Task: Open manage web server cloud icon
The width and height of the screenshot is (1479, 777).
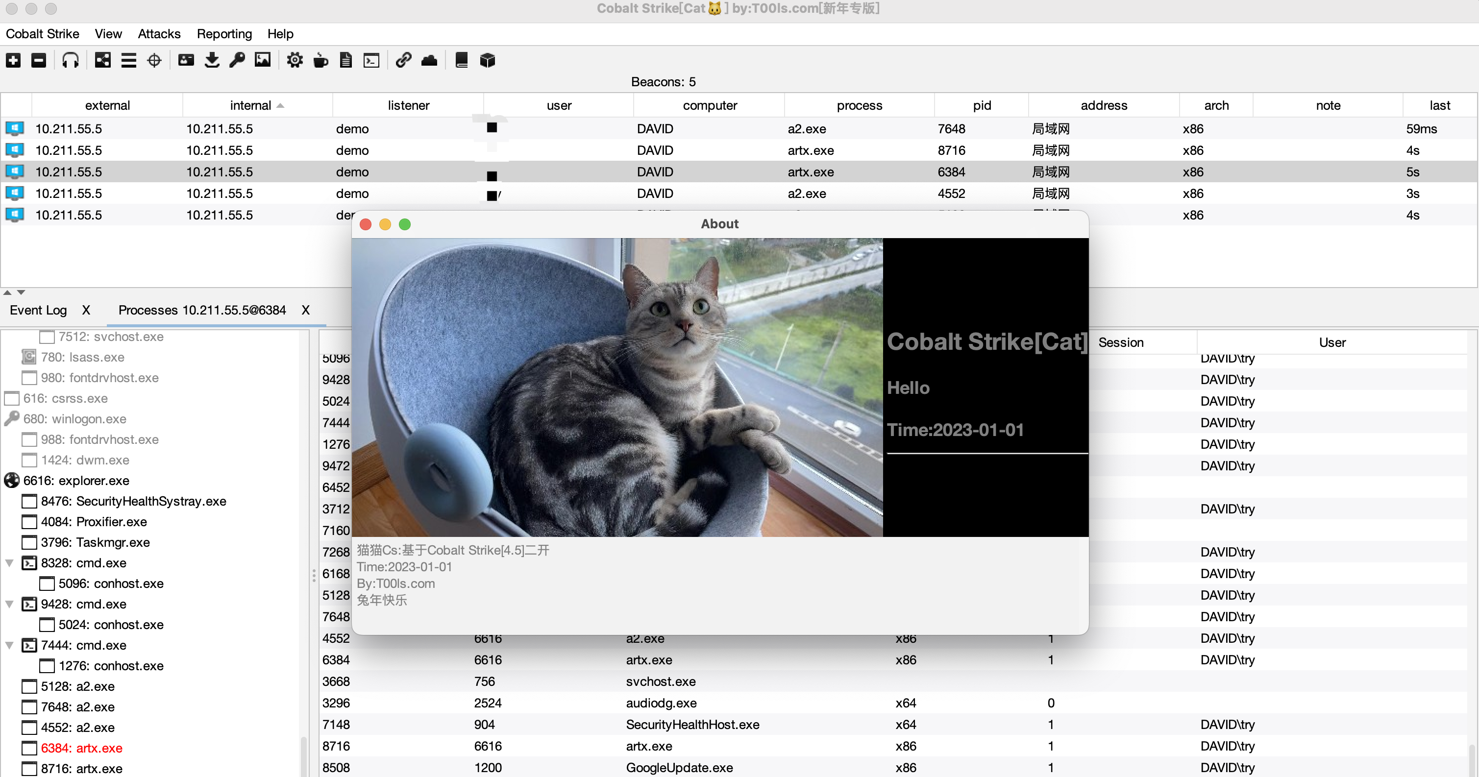Action: click(x=429, y=60)
